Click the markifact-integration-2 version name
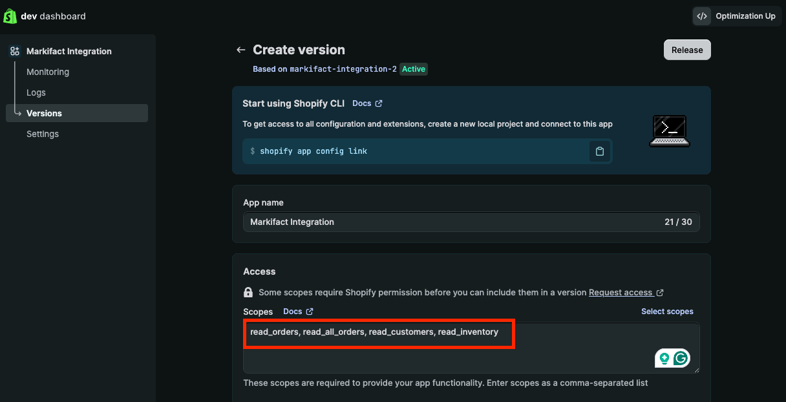 pos(343,69)
